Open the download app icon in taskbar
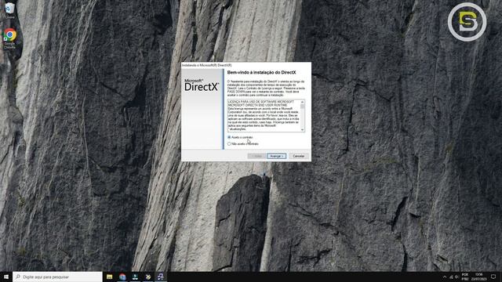Viewport: 502px width, 282px height. coord(135,277)
